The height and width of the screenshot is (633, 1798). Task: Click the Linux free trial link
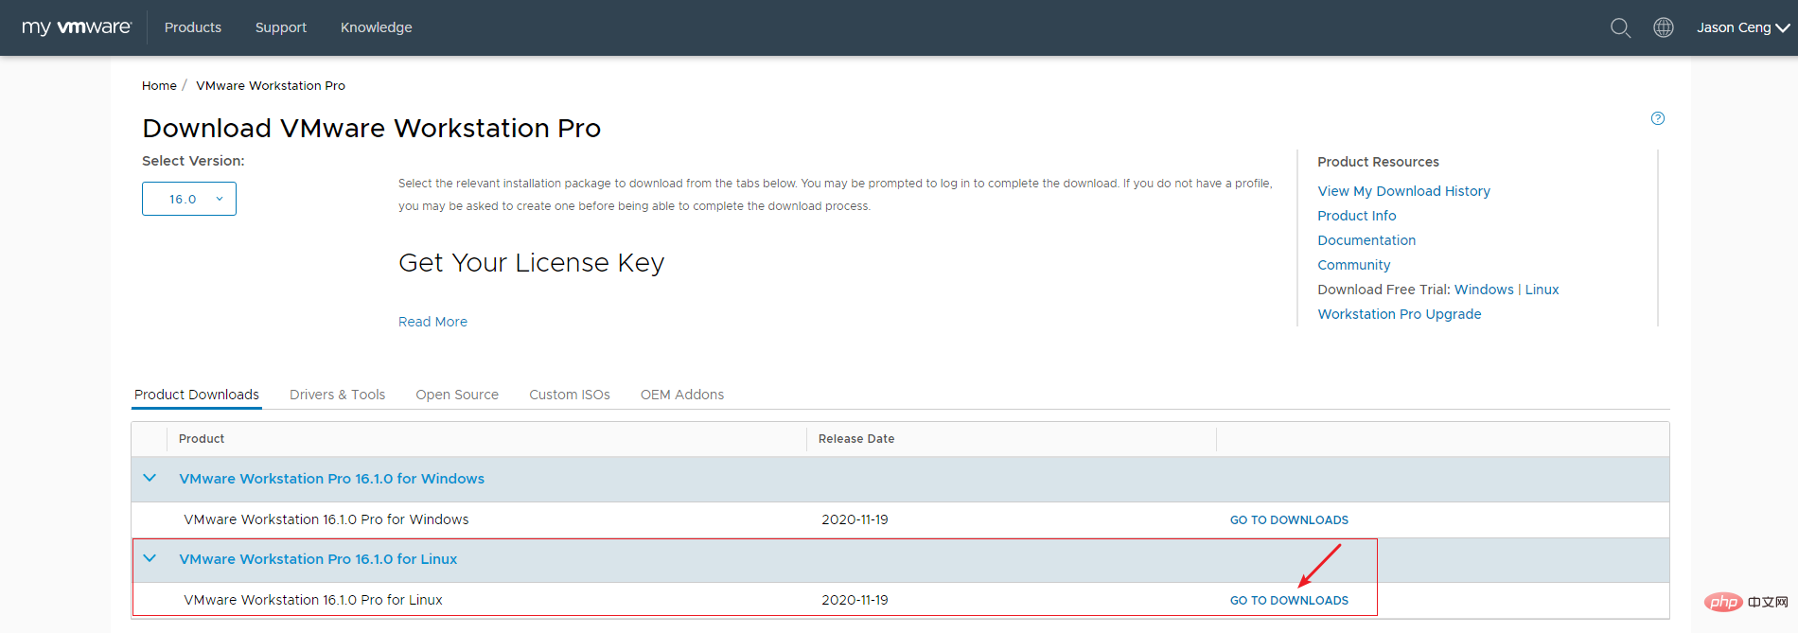coord(1542,290)
